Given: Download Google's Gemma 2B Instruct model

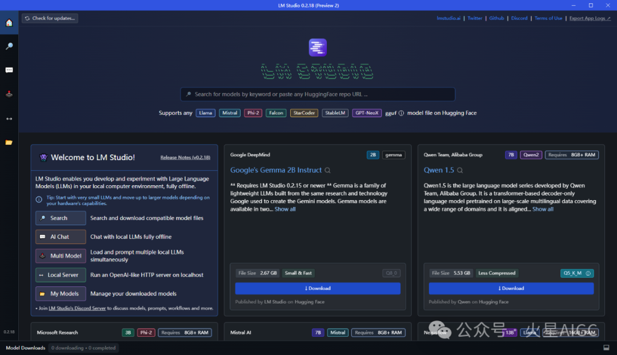Looking at the screenshot, I should click(318, 289).
